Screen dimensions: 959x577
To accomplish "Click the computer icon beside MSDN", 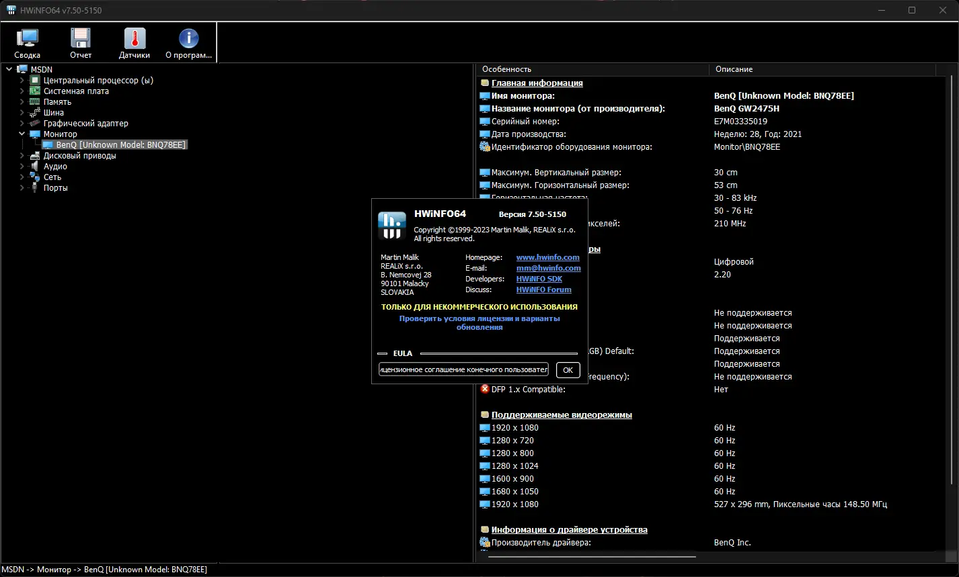I will [x=23, y=69].
